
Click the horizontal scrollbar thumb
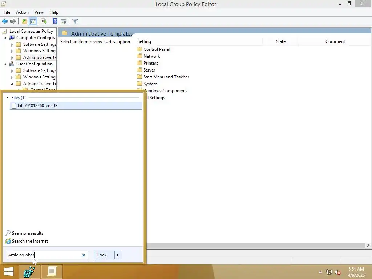255,245
